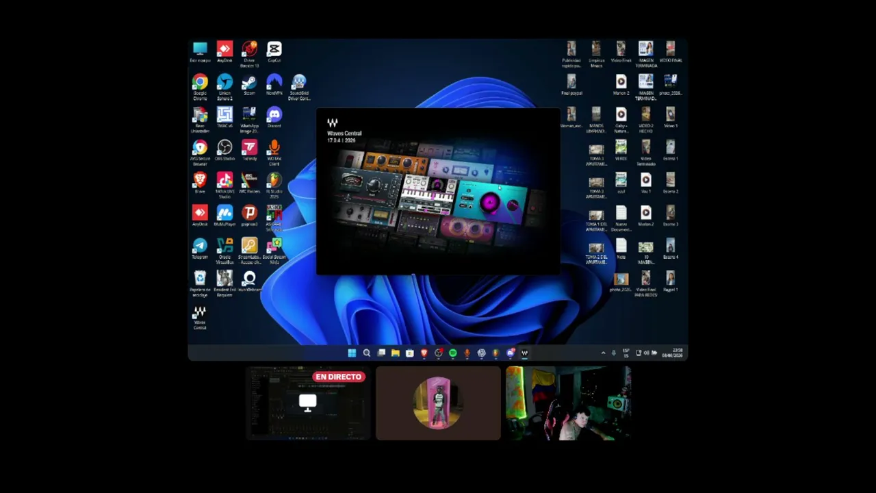
Task: Select the Brave shortcut on the desktop
Action: click(200, 184)
